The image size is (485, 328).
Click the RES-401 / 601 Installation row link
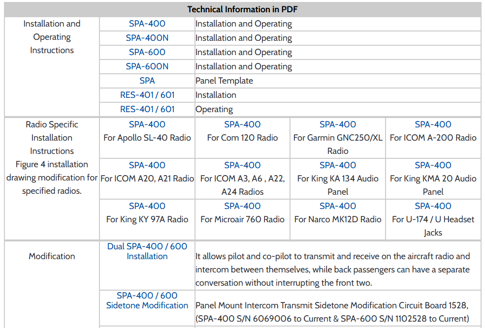(x=147, y=95)
